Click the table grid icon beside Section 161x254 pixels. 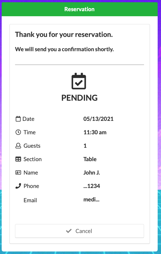18,159
